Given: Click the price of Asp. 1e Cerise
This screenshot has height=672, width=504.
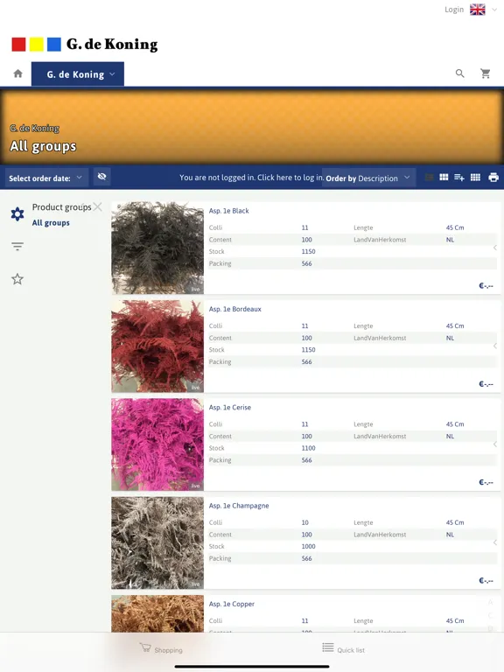Looking at the screenshot, I should (x=486, y=482).
